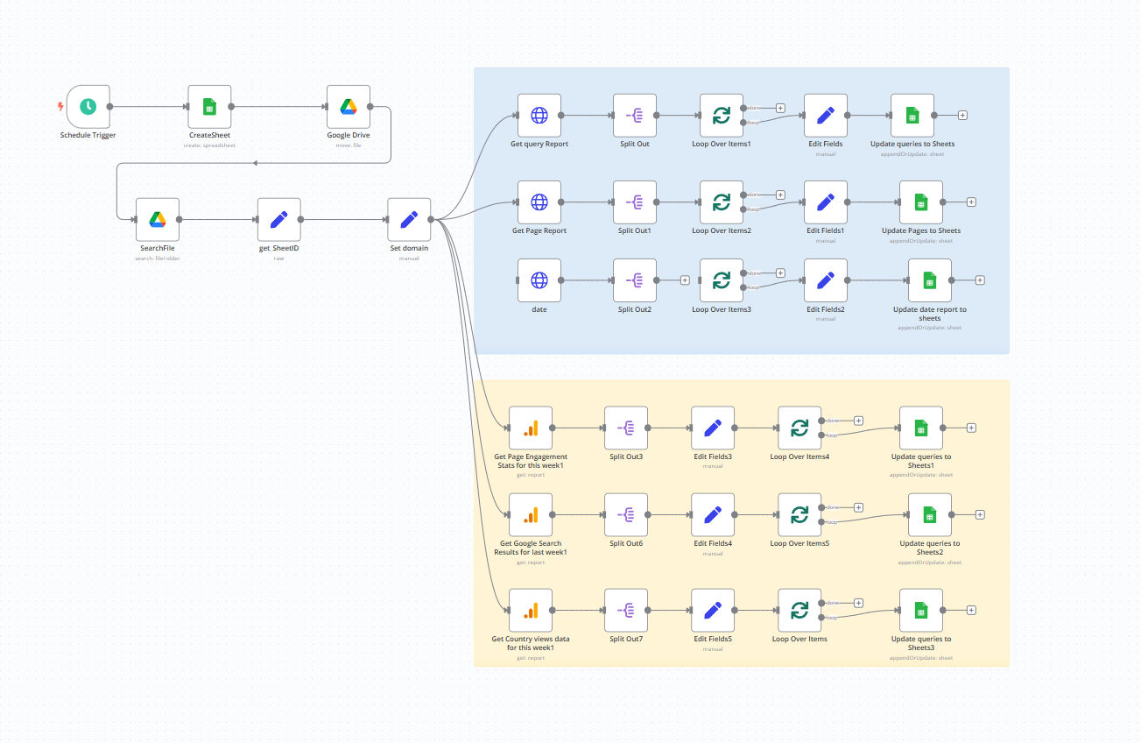Open the CreateSheet Google Sheets node

tap(209, 107)
